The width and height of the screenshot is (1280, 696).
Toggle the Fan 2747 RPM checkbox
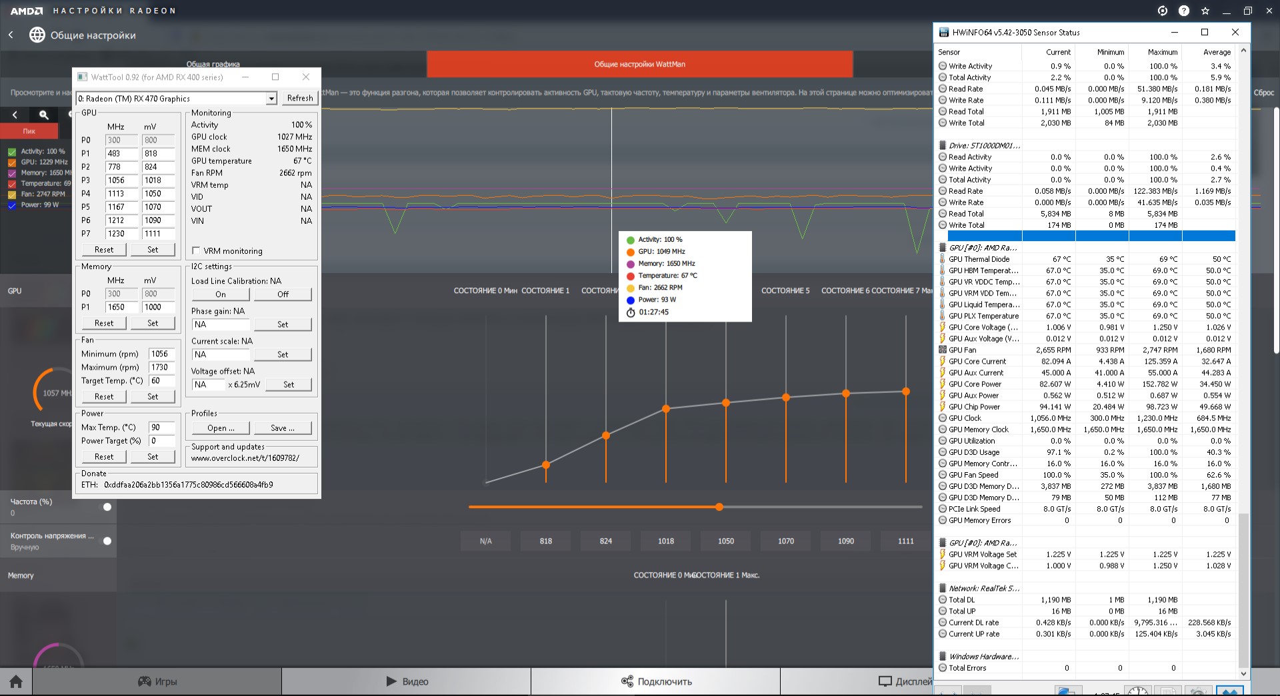coord(12,194)
